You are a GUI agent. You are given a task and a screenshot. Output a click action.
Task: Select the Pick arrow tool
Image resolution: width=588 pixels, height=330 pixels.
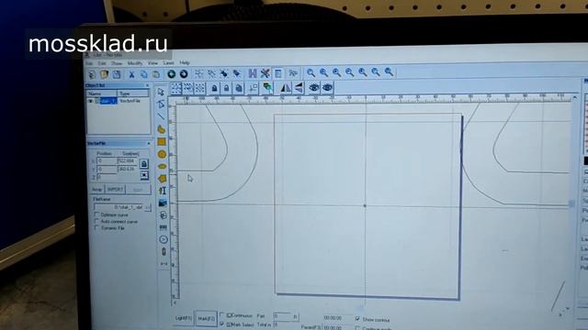coord(161,92)
